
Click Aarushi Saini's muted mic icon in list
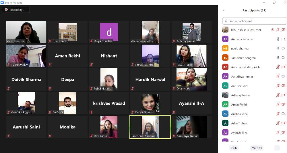[278, 86]
